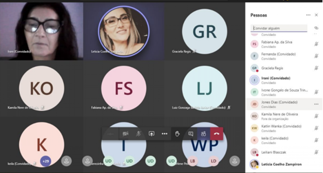Open more options for Jones Dias
Viewport: 323px width, 173px height.
click(x=316, y=104)
